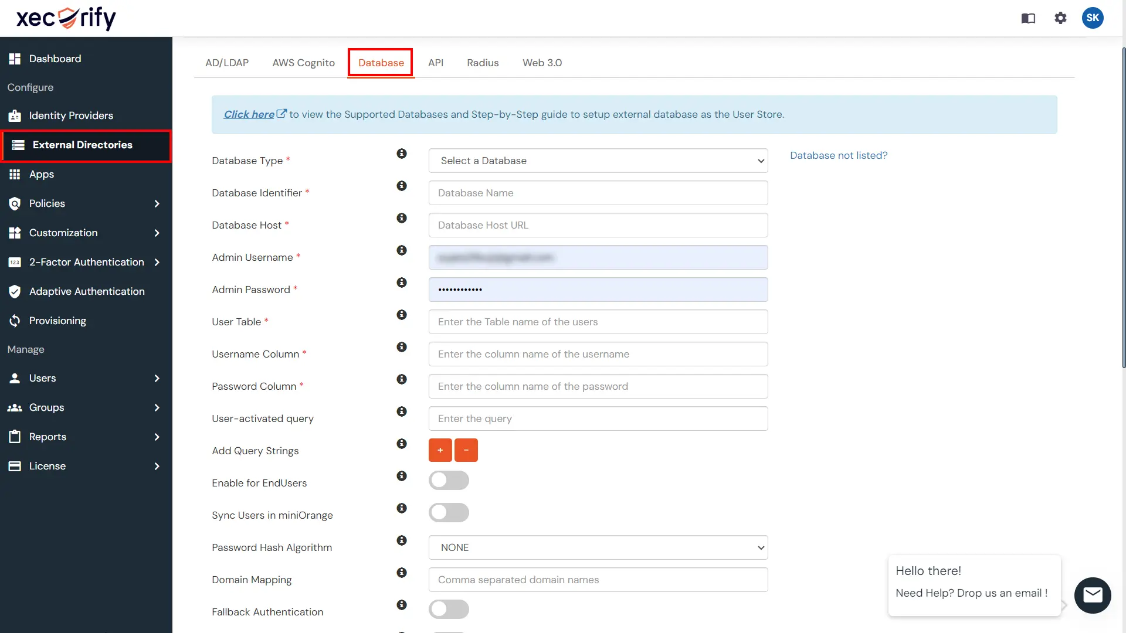Open the SK user avatar menu

1093,18
